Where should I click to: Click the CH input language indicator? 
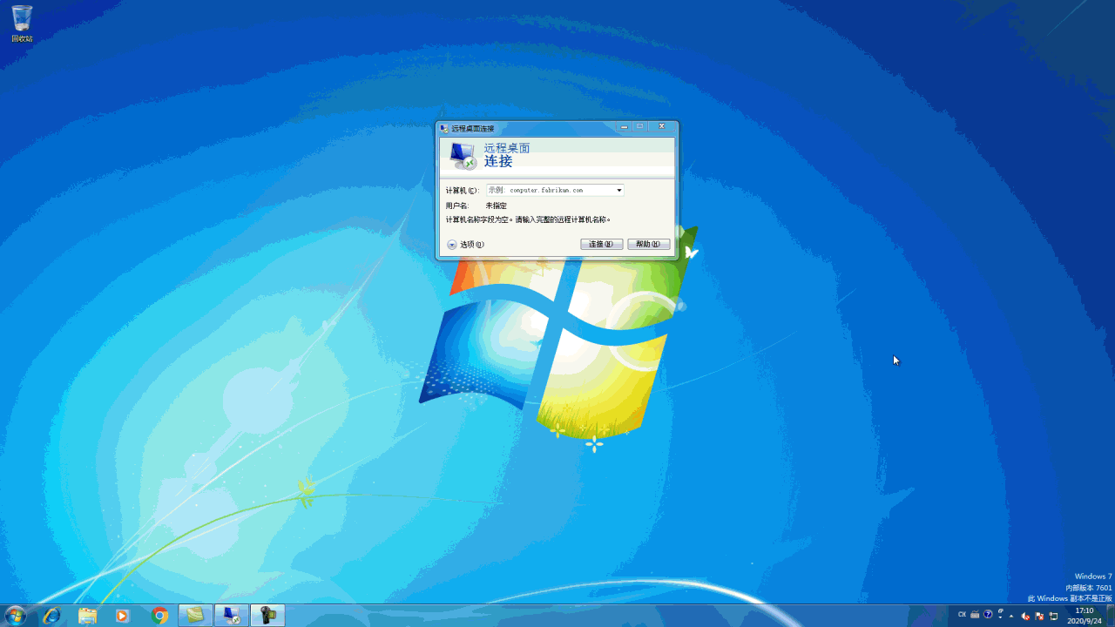point(963,615)
